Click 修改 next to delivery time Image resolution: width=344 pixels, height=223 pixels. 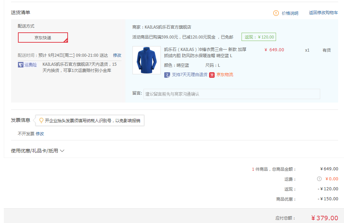117,55
